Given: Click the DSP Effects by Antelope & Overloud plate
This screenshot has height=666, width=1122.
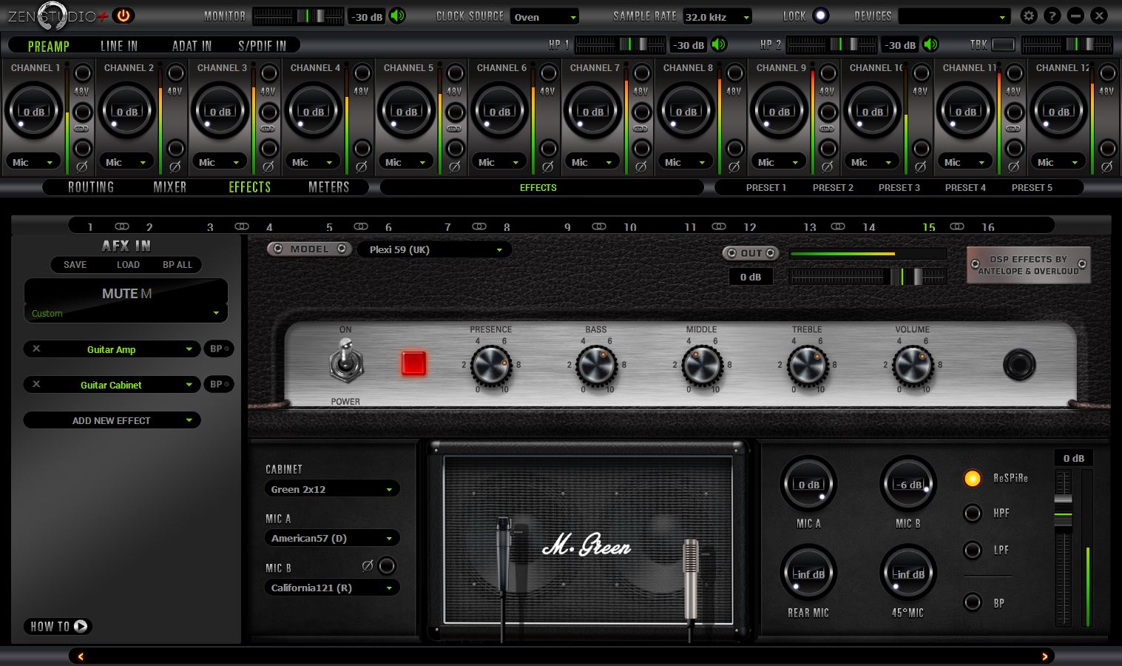Looking at the screenshot, I should point(1028,265).
